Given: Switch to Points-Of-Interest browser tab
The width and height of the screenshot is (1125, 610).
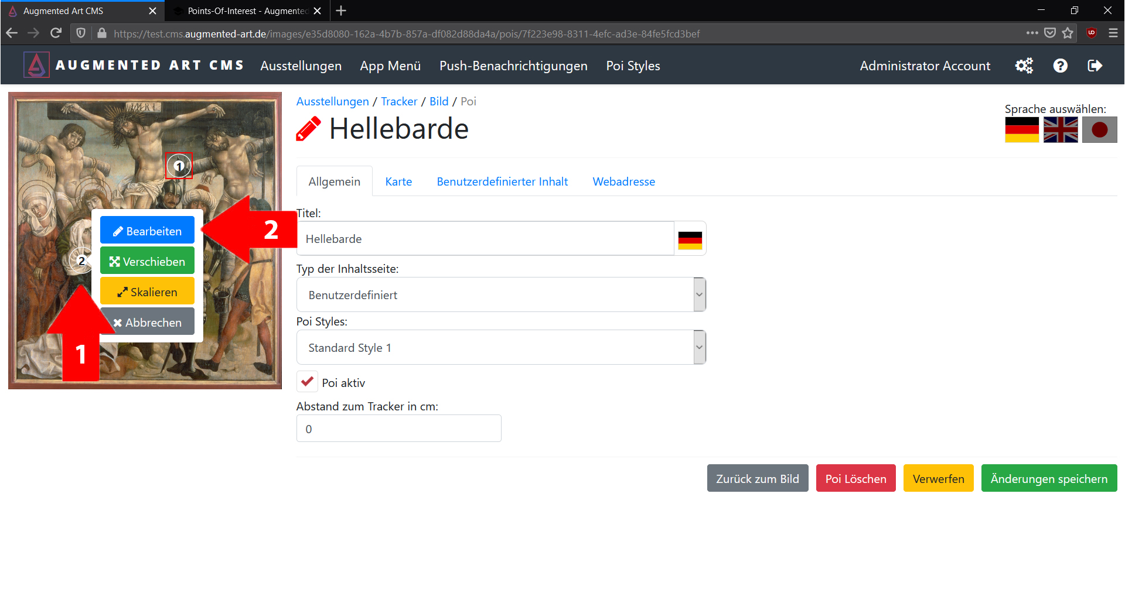Looking at the screenshot, I should coord(247,11).
